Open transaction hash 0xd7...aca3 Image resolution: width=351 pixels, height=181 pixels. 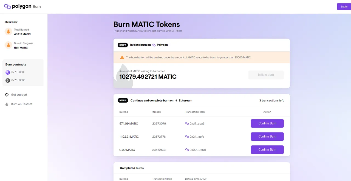pyautogui.click(x=197, y=124)
